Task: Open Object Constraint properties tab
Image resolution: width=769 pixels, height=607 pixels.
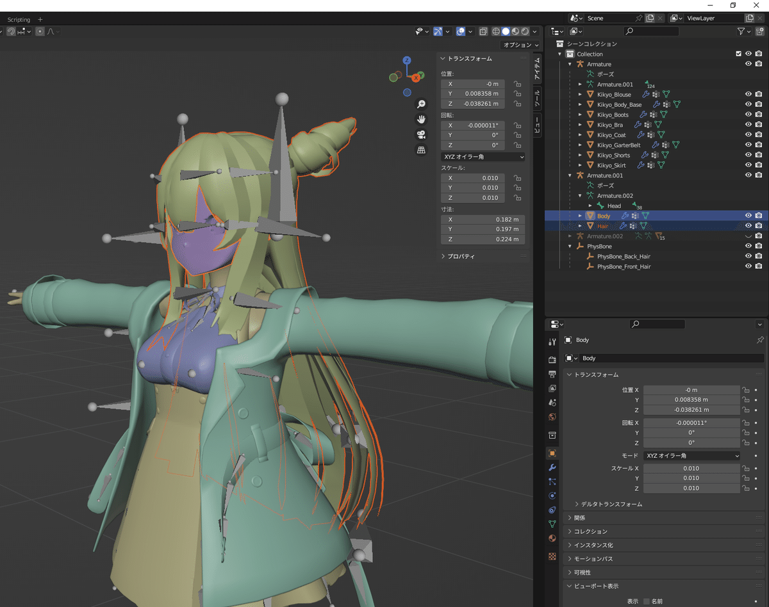Action: coord(552,510)
